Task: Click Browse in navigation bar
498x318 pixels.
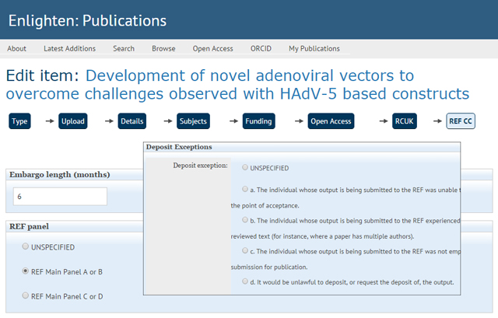Action: click(163, 48)
